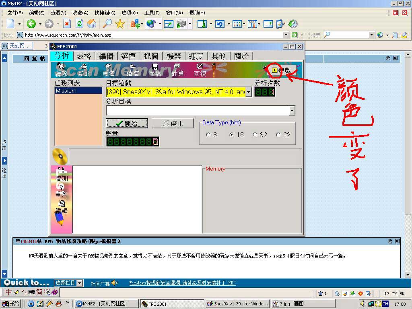412x309 pixels.
Task: Click the page vertical scrollbar down arrow
Action: point(408,275)
